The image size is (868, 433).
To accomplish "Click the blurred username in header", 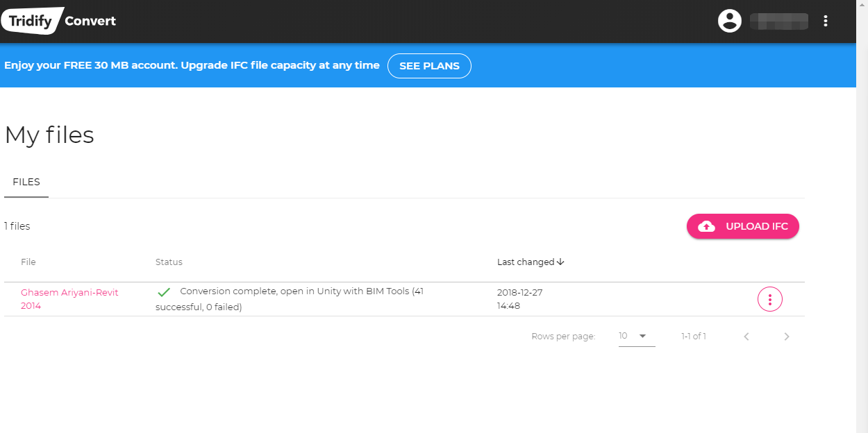I will pyautogui.click(x=779, y=21).
